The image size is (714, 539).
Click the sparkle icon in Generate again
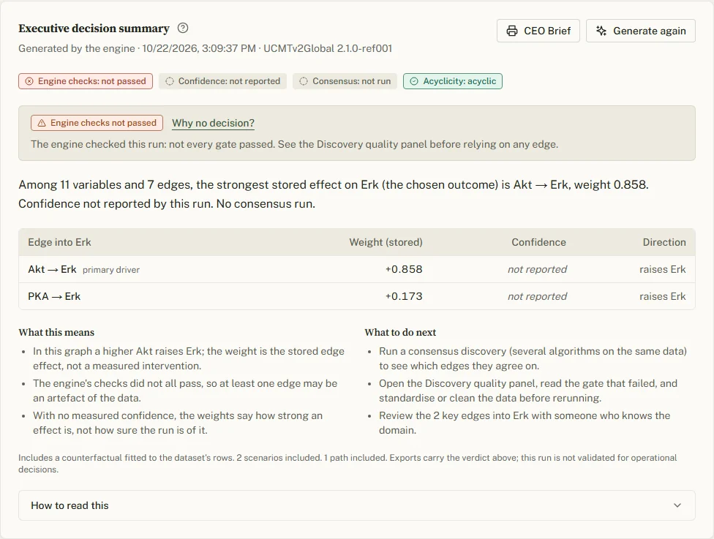coord(601,31)
